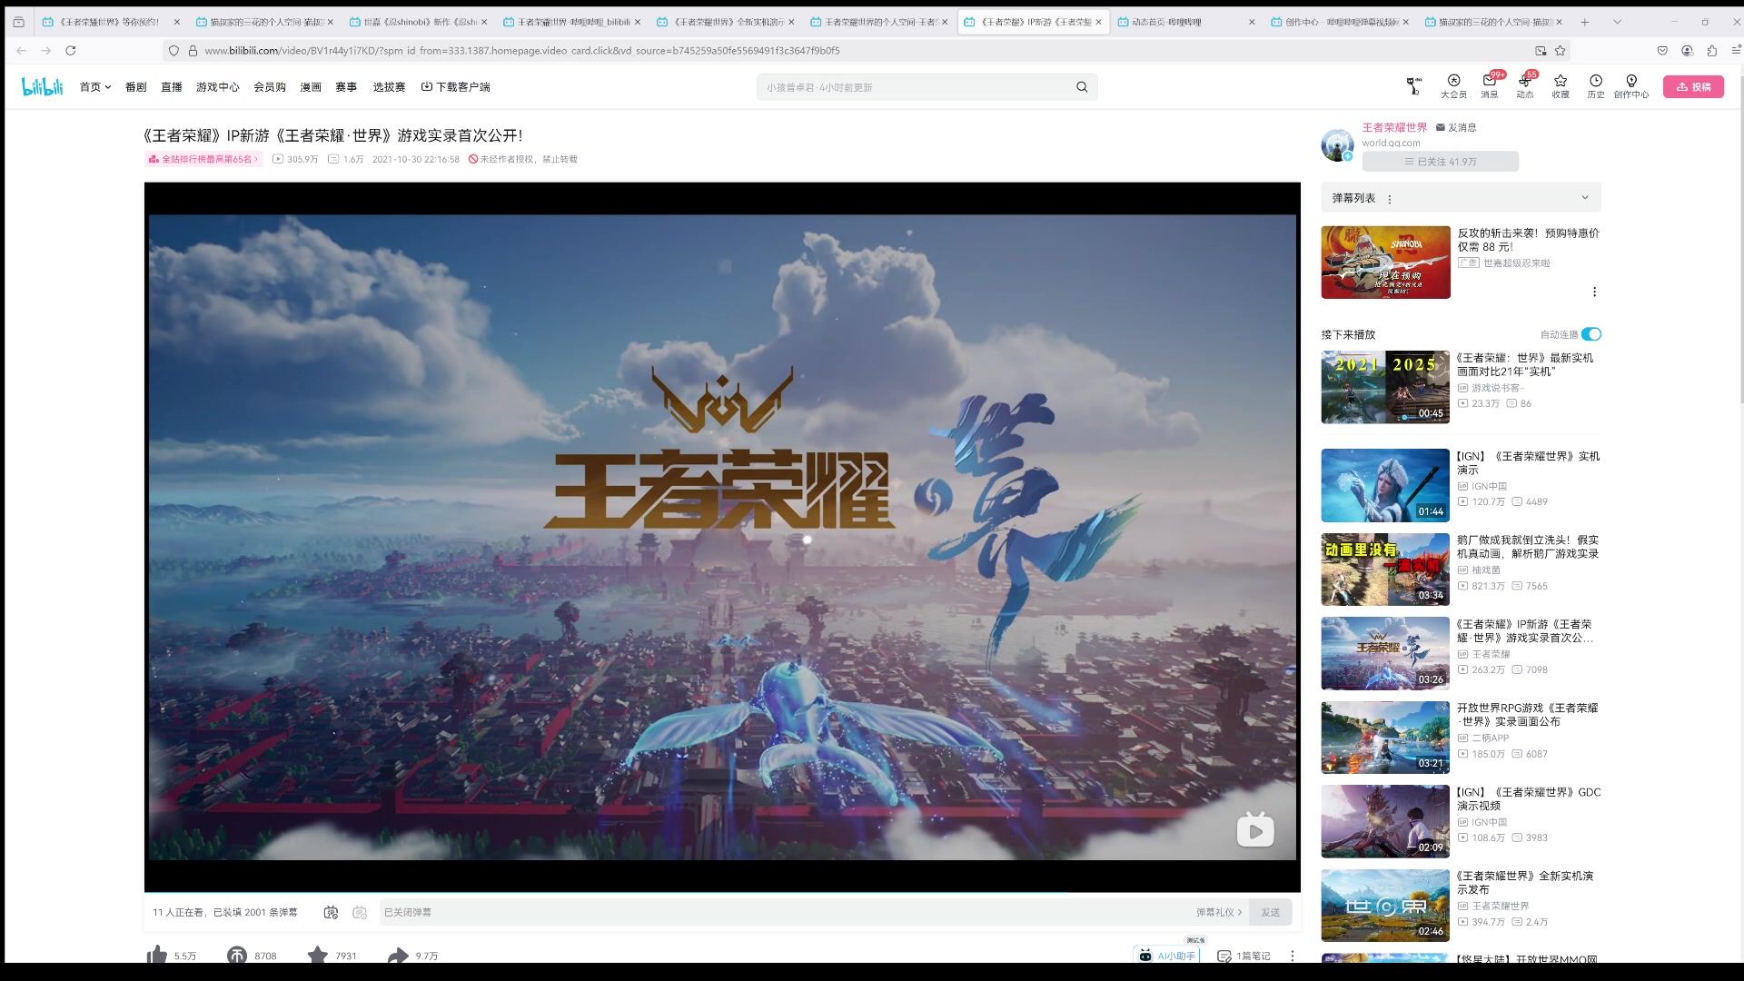Open the 直播 nav item
1744x981 pixels.
172,87
